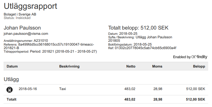The width and height of the screenshot is (212, 107).
Task: Select Moms value 28,98 in Taxi row
Action: 158,89
